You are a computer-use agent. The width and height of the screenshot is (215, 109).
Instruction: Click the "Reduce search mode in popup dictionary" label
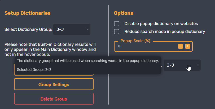click(x=165, y=32)
